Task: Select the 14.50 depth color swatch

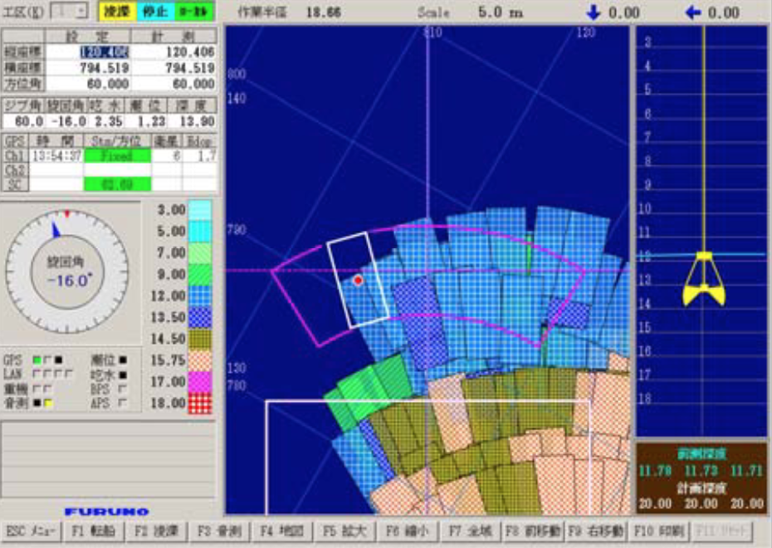Action: point(200,340)
